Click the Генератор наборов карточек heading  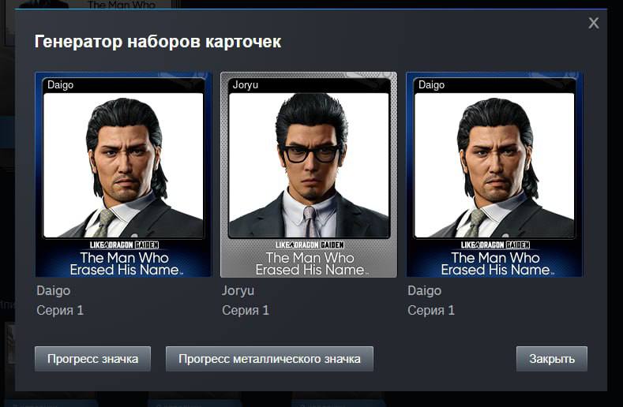tap(158, 42)
